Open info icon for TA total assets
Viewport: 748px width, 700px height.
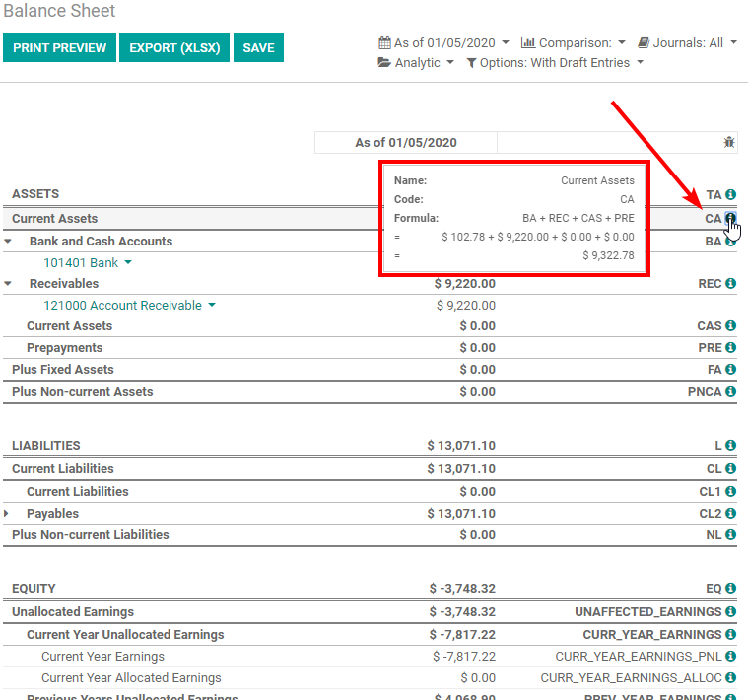[x=730, y=194]
